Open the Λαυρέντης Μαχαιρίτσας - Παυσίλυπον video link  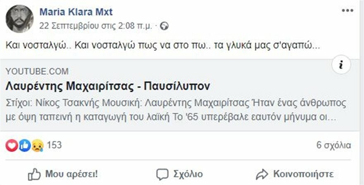[108, 86]
